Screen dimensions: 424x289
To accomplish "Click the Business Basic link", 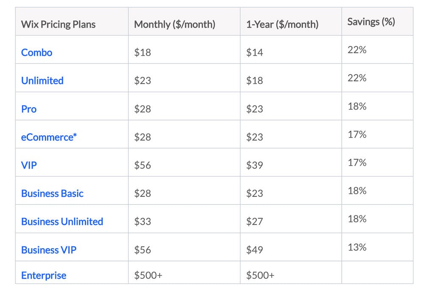I will (x=52, y=194).
